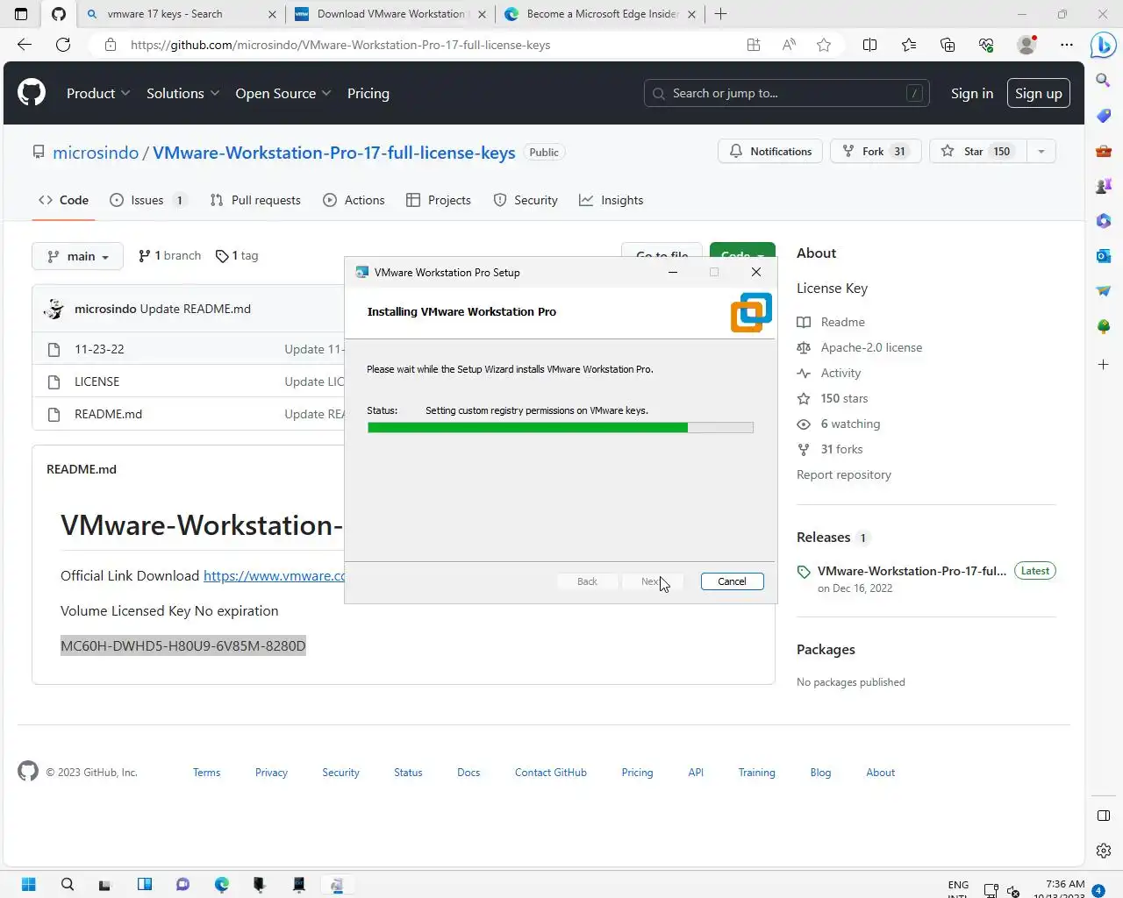Click the Edge icon in the taskbar
Screen dimensions: 1123x898
coord(222,884)
